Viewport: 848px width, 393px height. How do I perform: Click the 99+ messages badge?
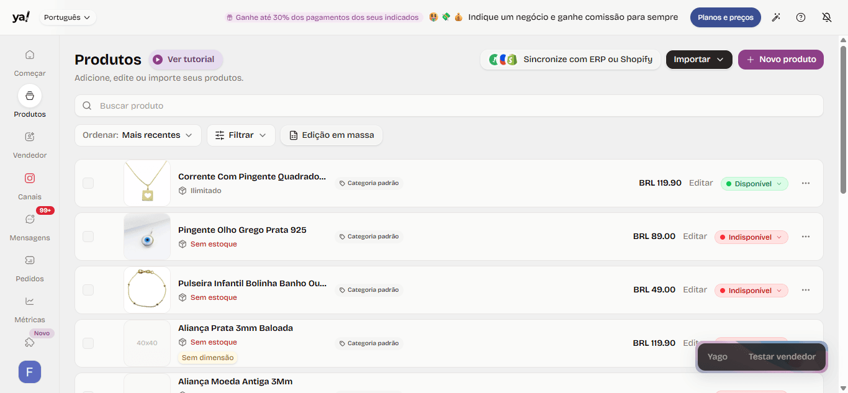(x=45, y=210)
